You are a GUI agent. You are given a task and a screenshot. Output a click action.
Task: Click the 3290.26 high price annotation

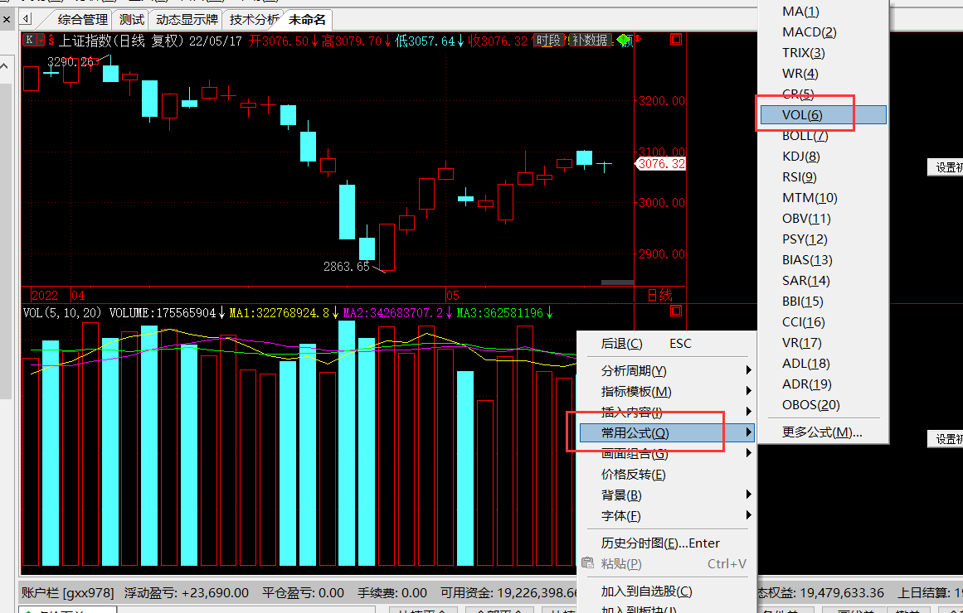71,62
